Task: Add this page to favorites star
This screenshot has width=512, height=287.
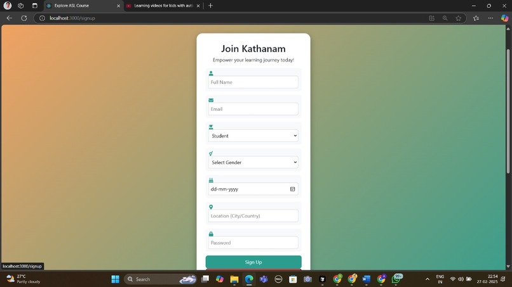Action: pyautogui.click(x=459, y=18)
